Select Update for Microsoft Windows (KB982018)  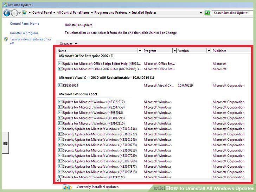(93, 113)
